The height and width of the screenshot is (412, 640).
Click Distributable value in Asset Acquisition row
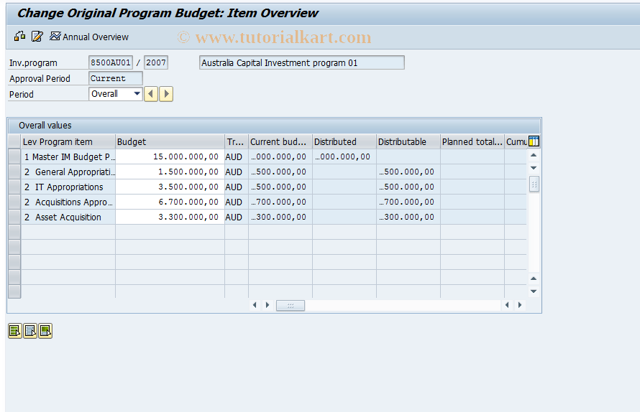(408, 217)
